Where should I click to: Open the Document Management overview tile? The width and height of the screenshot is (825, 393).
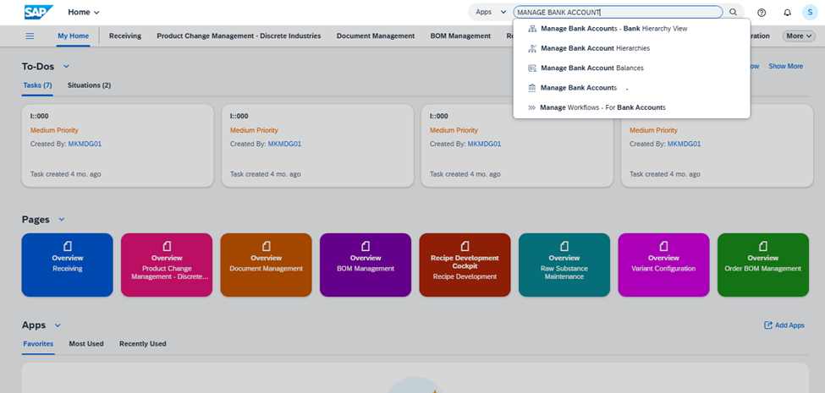(267, 265)
